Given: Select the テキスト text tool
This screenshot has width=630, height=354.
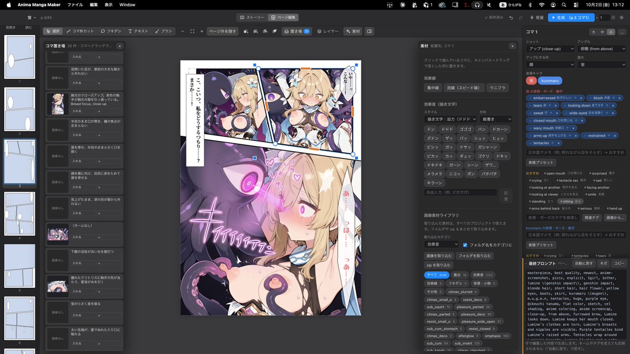Looking at the screenshot, I should coord(138,31).
